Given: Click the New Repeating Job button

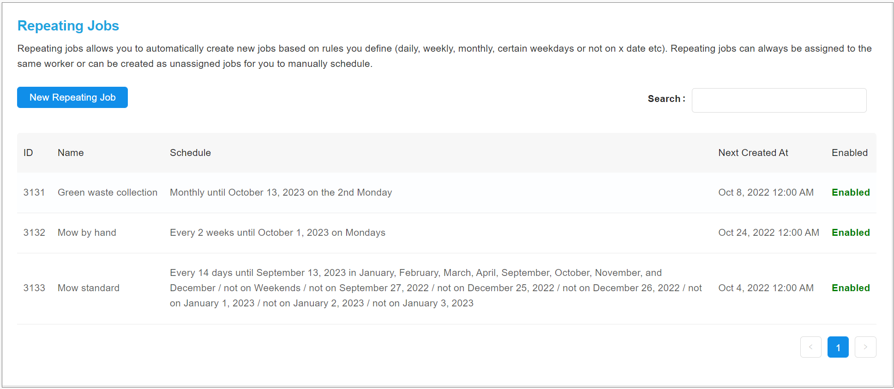Looking at the screenshot, I should click(72, 97).
